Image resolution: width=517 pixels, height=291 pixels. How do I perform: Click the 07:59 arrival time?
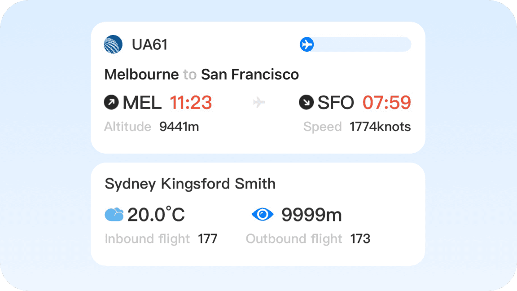(387, 103)
